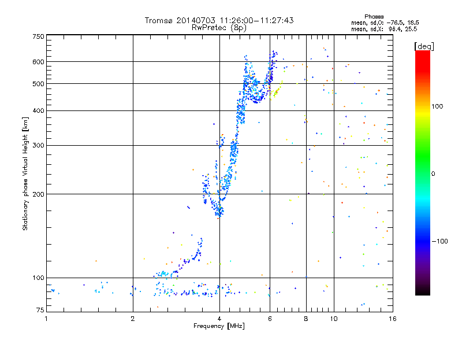Click the 'Stationary phase Virtual Height [km]' axis label

(x=25, y=173)
